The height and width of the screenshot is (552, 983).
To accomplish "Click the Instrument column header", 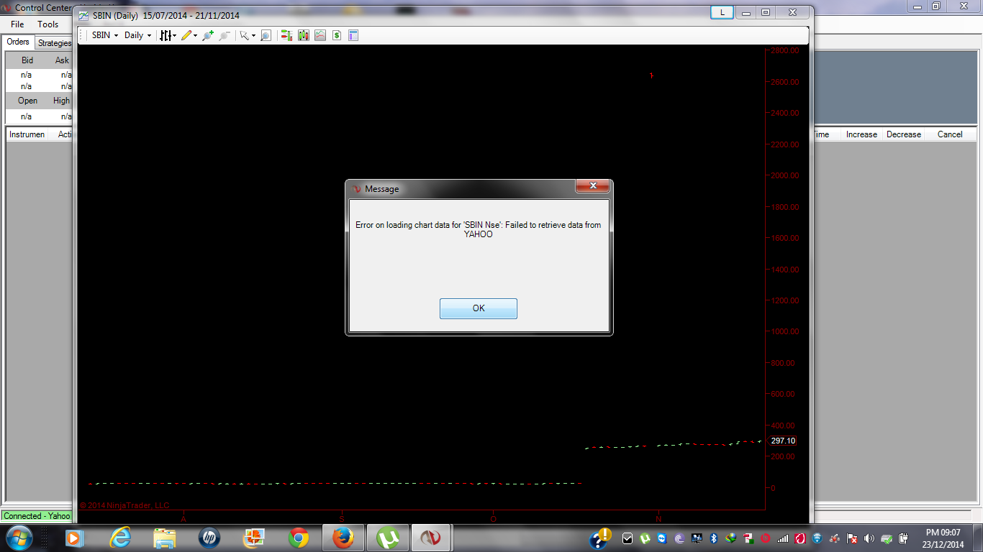I will tap(27, 134).
